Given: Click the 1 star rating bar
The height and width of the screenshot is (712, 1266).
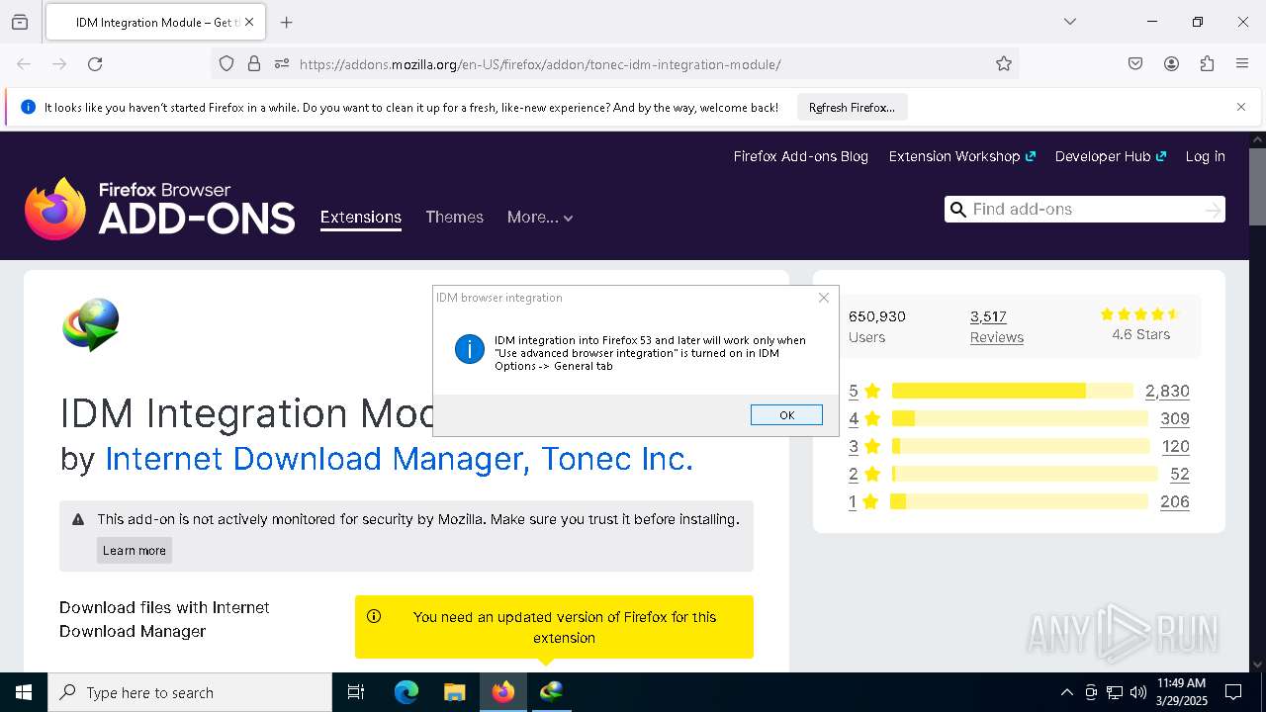Looking at the screenshot, I should [x=1020, y=501].
